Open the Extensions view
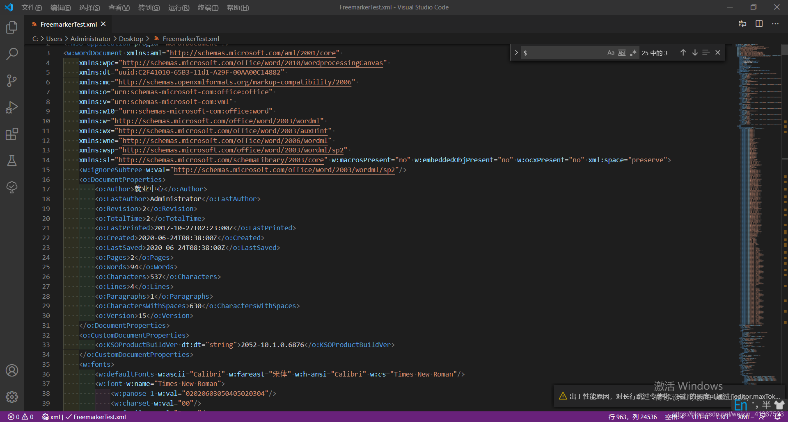788x422 pixels. 12,134
